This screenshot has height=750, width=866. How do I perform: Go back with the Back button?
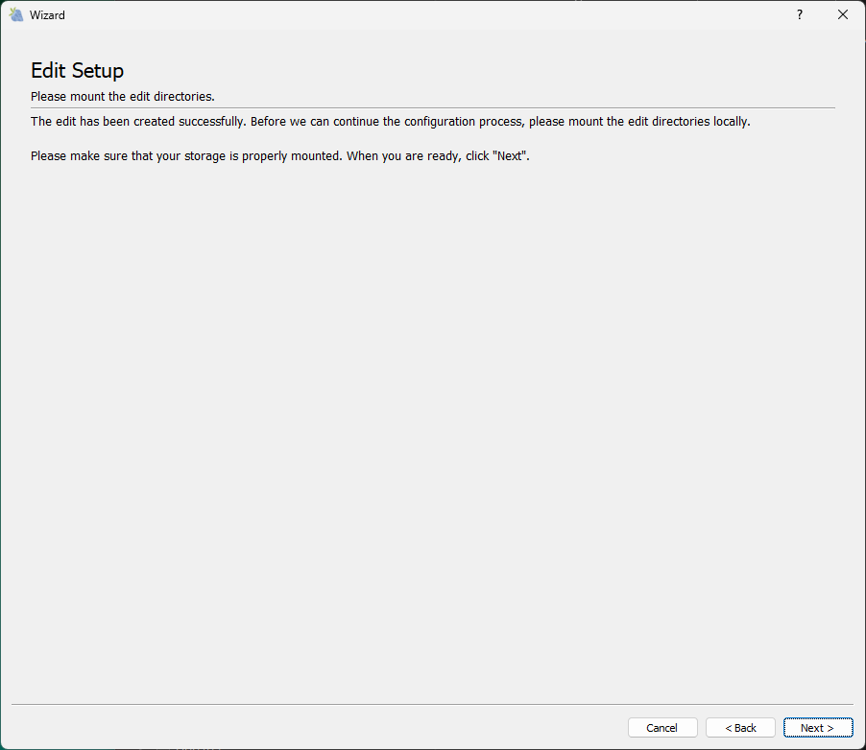tap(740, 728)
